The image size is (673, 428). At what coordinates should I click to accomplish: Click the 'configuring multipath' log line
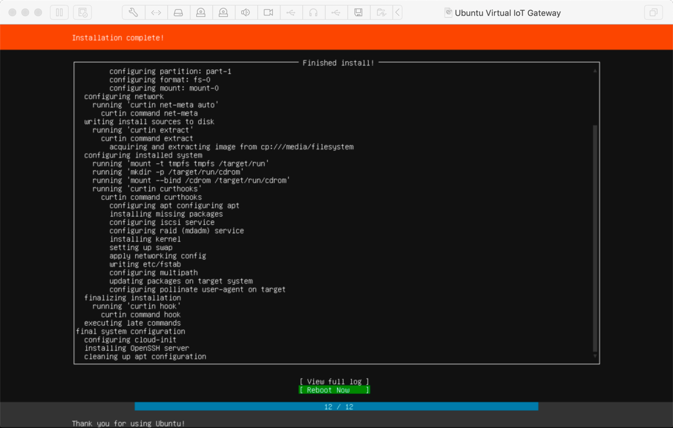pyautogui.click(x=153, y=272)
